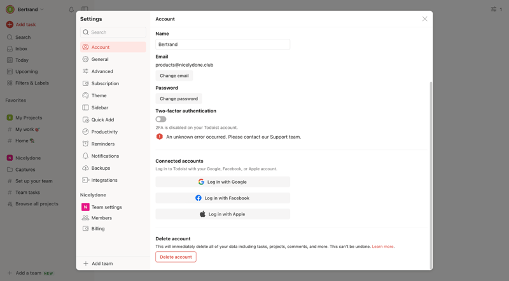Open Advanced settings
Screen dimensions: 509x281
113,71
